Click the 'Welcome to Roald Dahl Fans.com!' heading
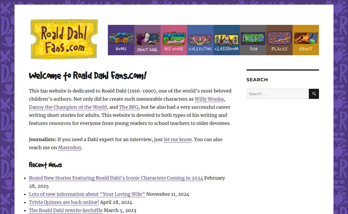This screenshot has height=214, width=348. [x=88, y=76]
